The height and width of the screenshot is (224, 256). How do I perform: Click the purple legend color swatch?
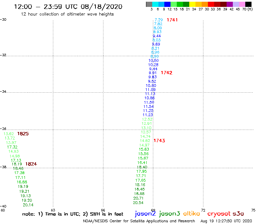tap(230, 4)
